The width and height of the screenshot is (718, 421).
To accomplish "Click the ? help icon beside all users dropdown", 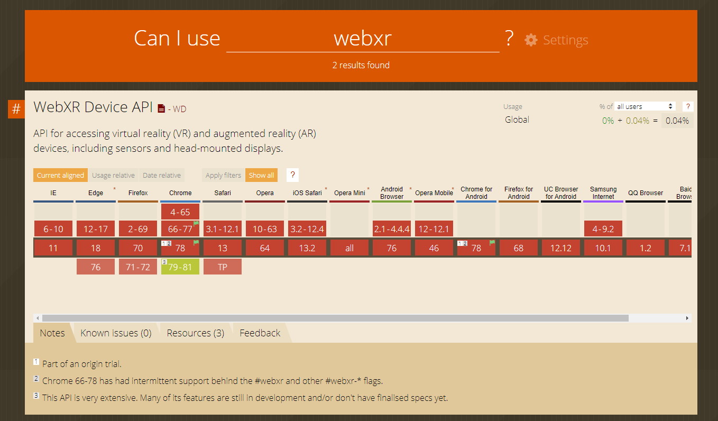I will pyautogui.click(x=687, y=106).
